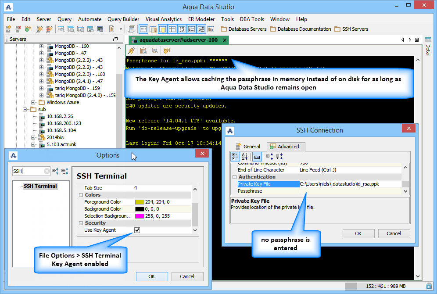Clear the SSH search field in Options
This screenshot has width=437, height=294.
point(47,171)
